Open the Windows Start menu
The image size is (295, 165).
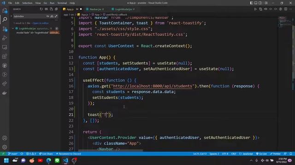[x=6, y=160]
